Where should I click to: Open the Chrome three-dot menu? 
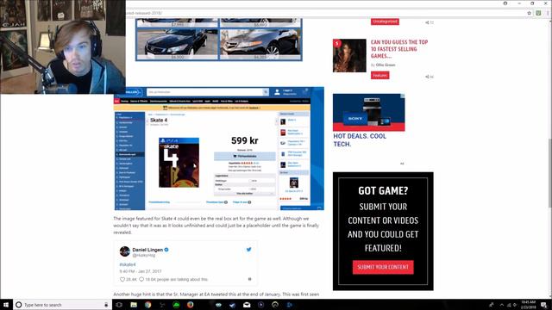tap(548, 13)
